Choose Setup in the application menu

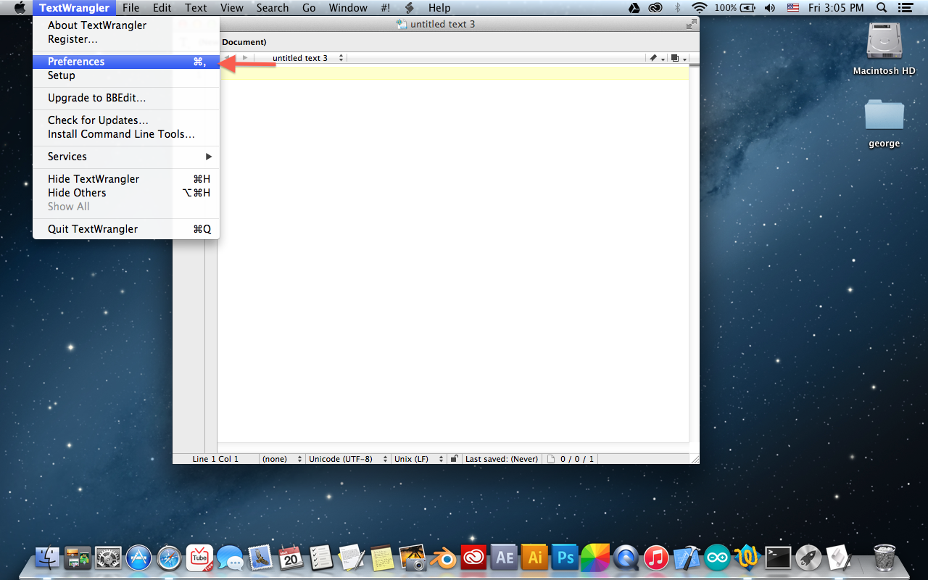tap(126, 75)
